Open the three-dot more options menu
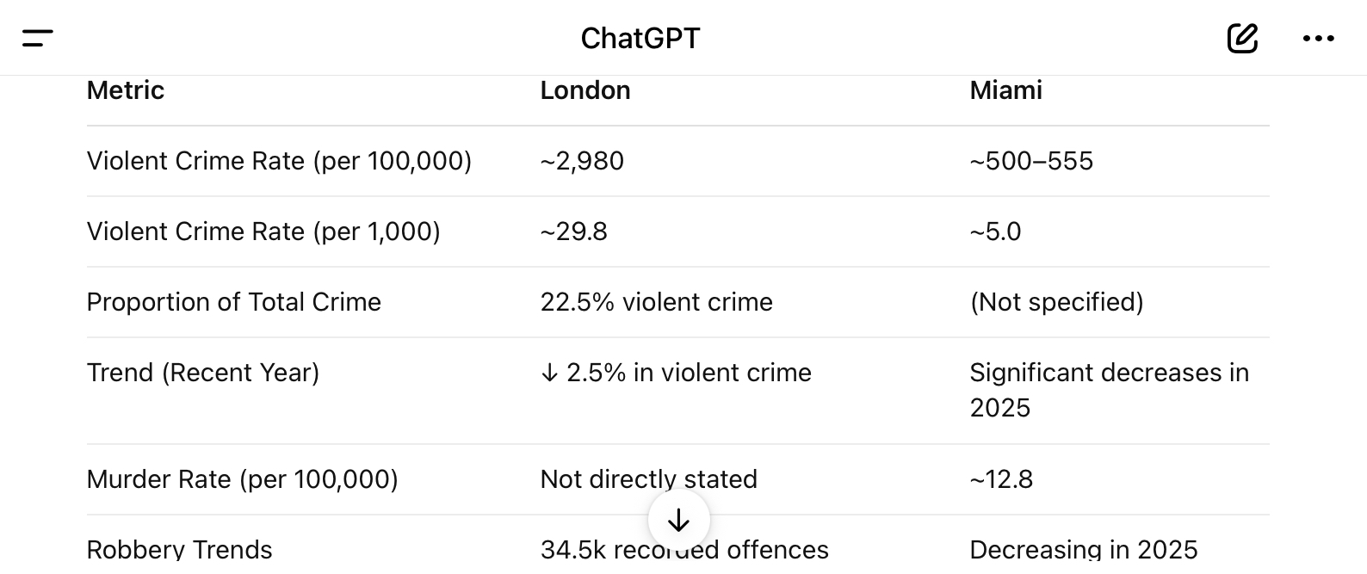Viewport: 1367px width, 574px height. pos(1318,38)
